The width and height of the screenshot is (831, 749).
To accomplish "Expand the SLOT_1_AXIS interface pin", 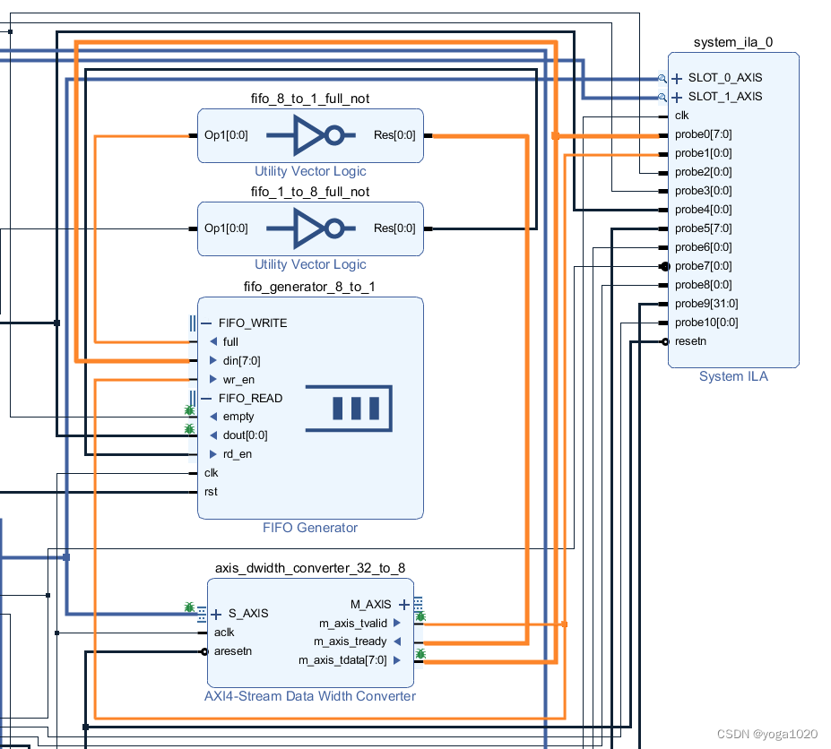I will 675,97.
